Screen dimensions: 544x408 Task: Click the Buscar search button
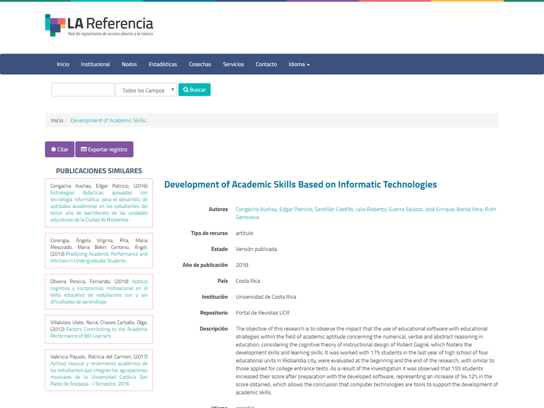(194, 90)
